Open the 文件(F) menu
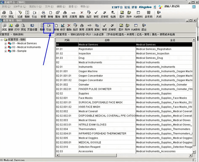The image size is (199, 162). click(49, 7)
